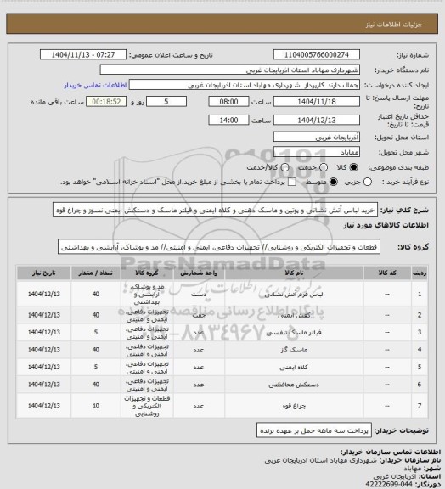Click the general need description field

215,211
